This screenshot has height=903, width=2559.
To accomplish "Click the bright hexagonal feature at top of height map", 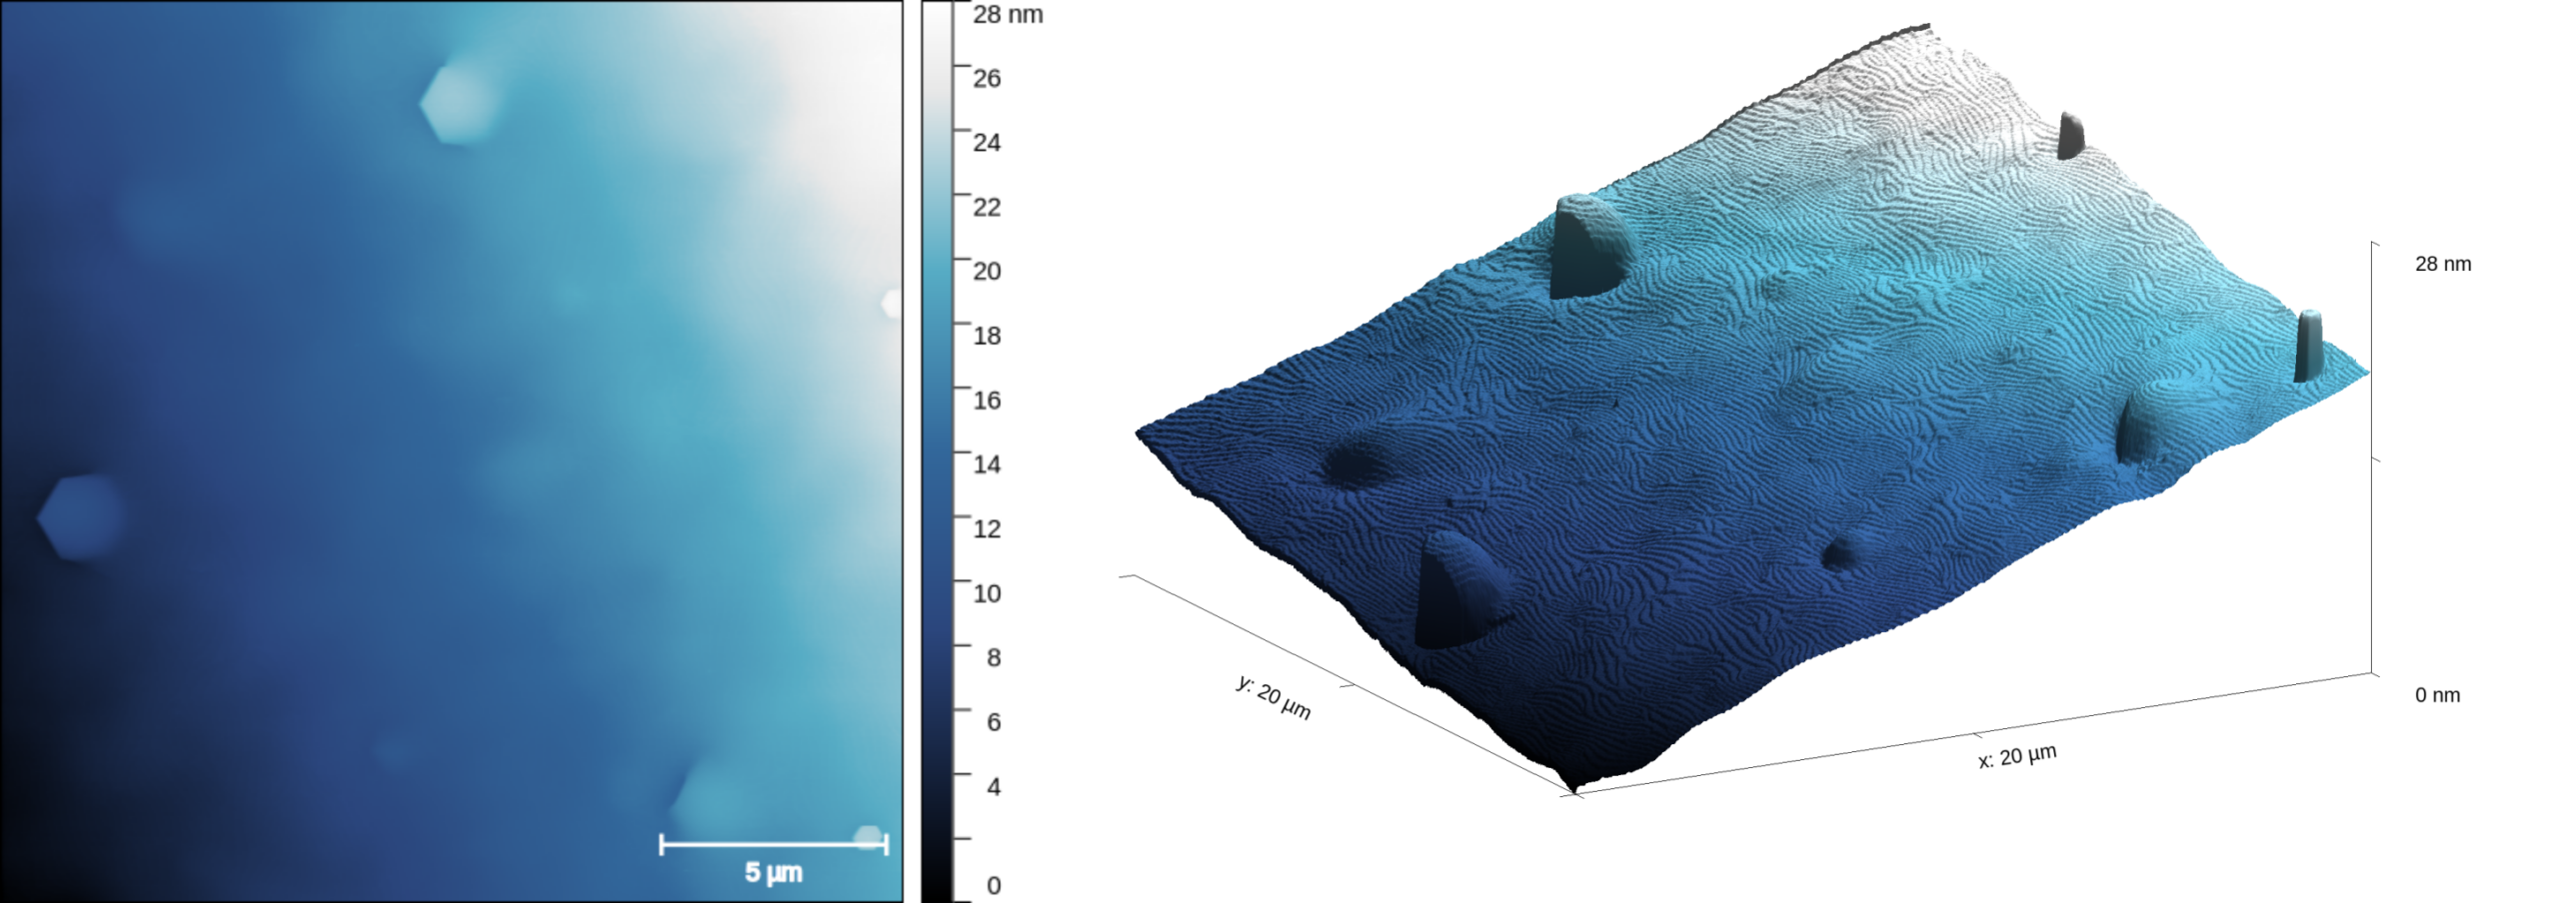I will tap(460, 104).
